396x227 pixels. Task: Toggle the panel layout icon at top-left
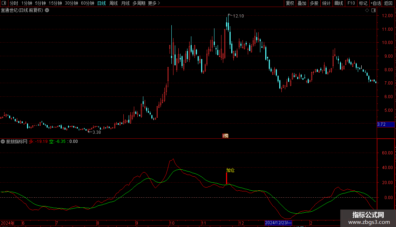(4, 3)
